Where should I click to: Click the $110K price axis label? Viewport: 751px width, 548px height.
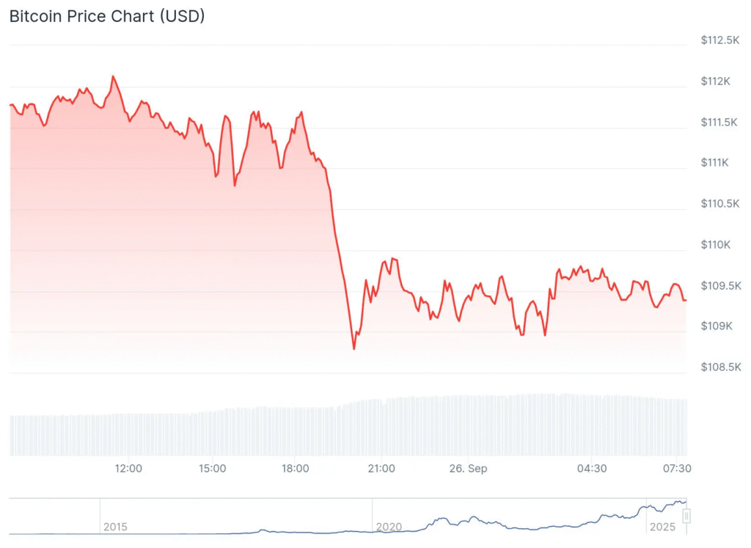coord(716,244)
